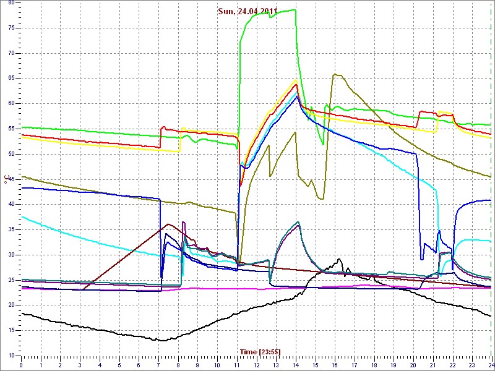This screenshot has width=495, height=371.
Task: Click hour 11 label on the time axis
Action: (x=237, y=365)
